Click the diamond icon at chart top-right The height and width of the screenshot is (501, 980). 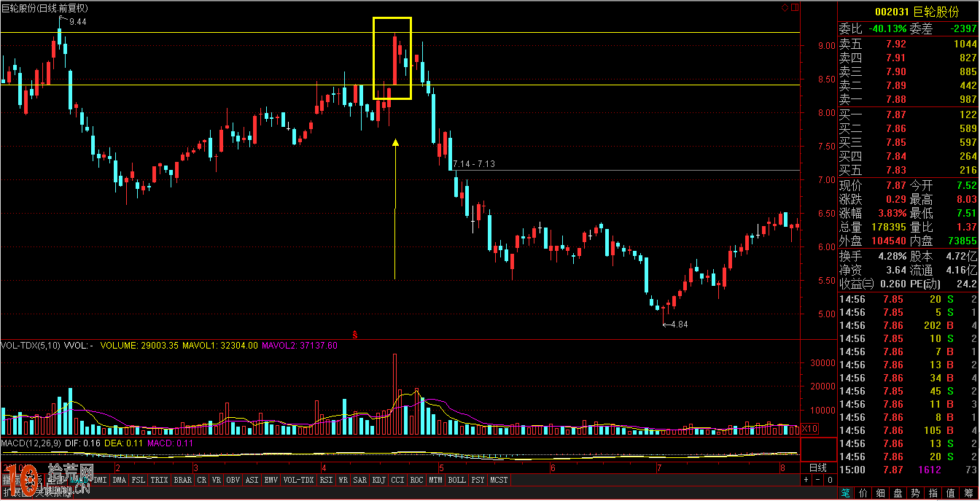pos(785,8)
